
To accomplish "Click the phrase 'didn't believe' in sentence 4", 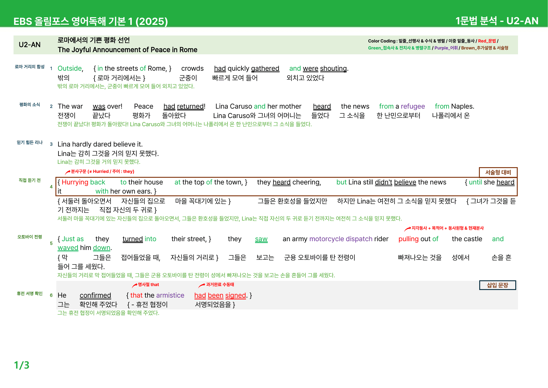I will tap(395, 182).
